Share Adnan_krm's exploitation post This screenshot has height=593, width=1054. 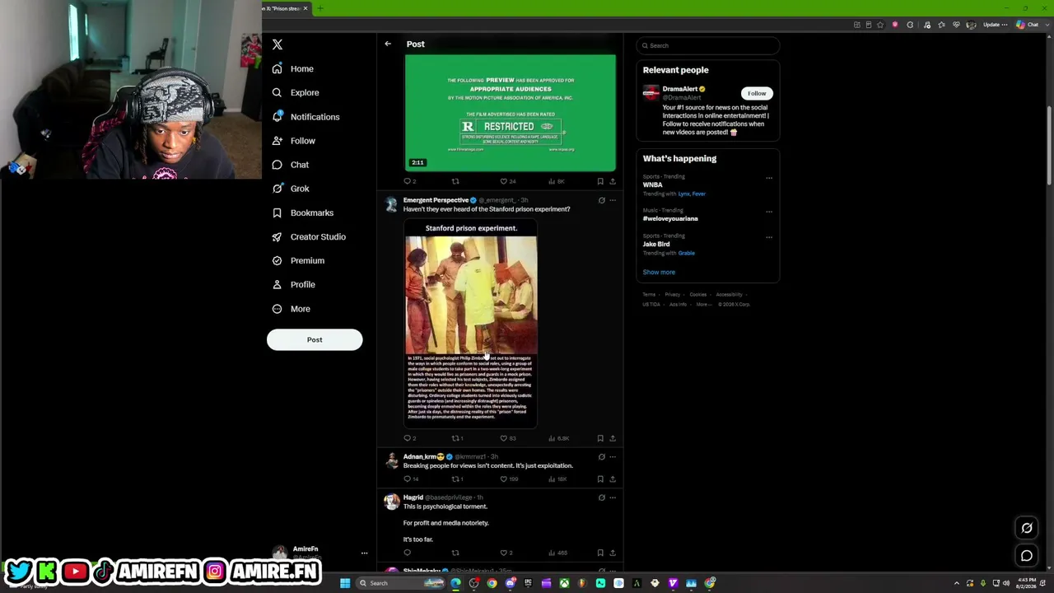pos(613,479)
